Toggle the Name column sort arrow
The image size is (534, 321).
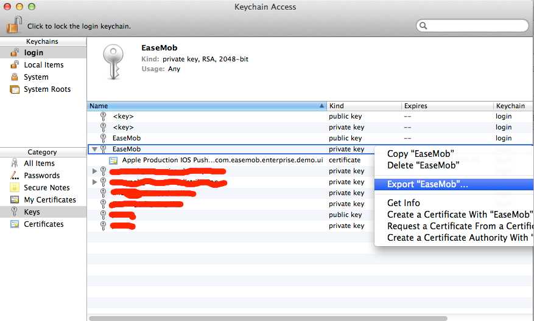321,106
